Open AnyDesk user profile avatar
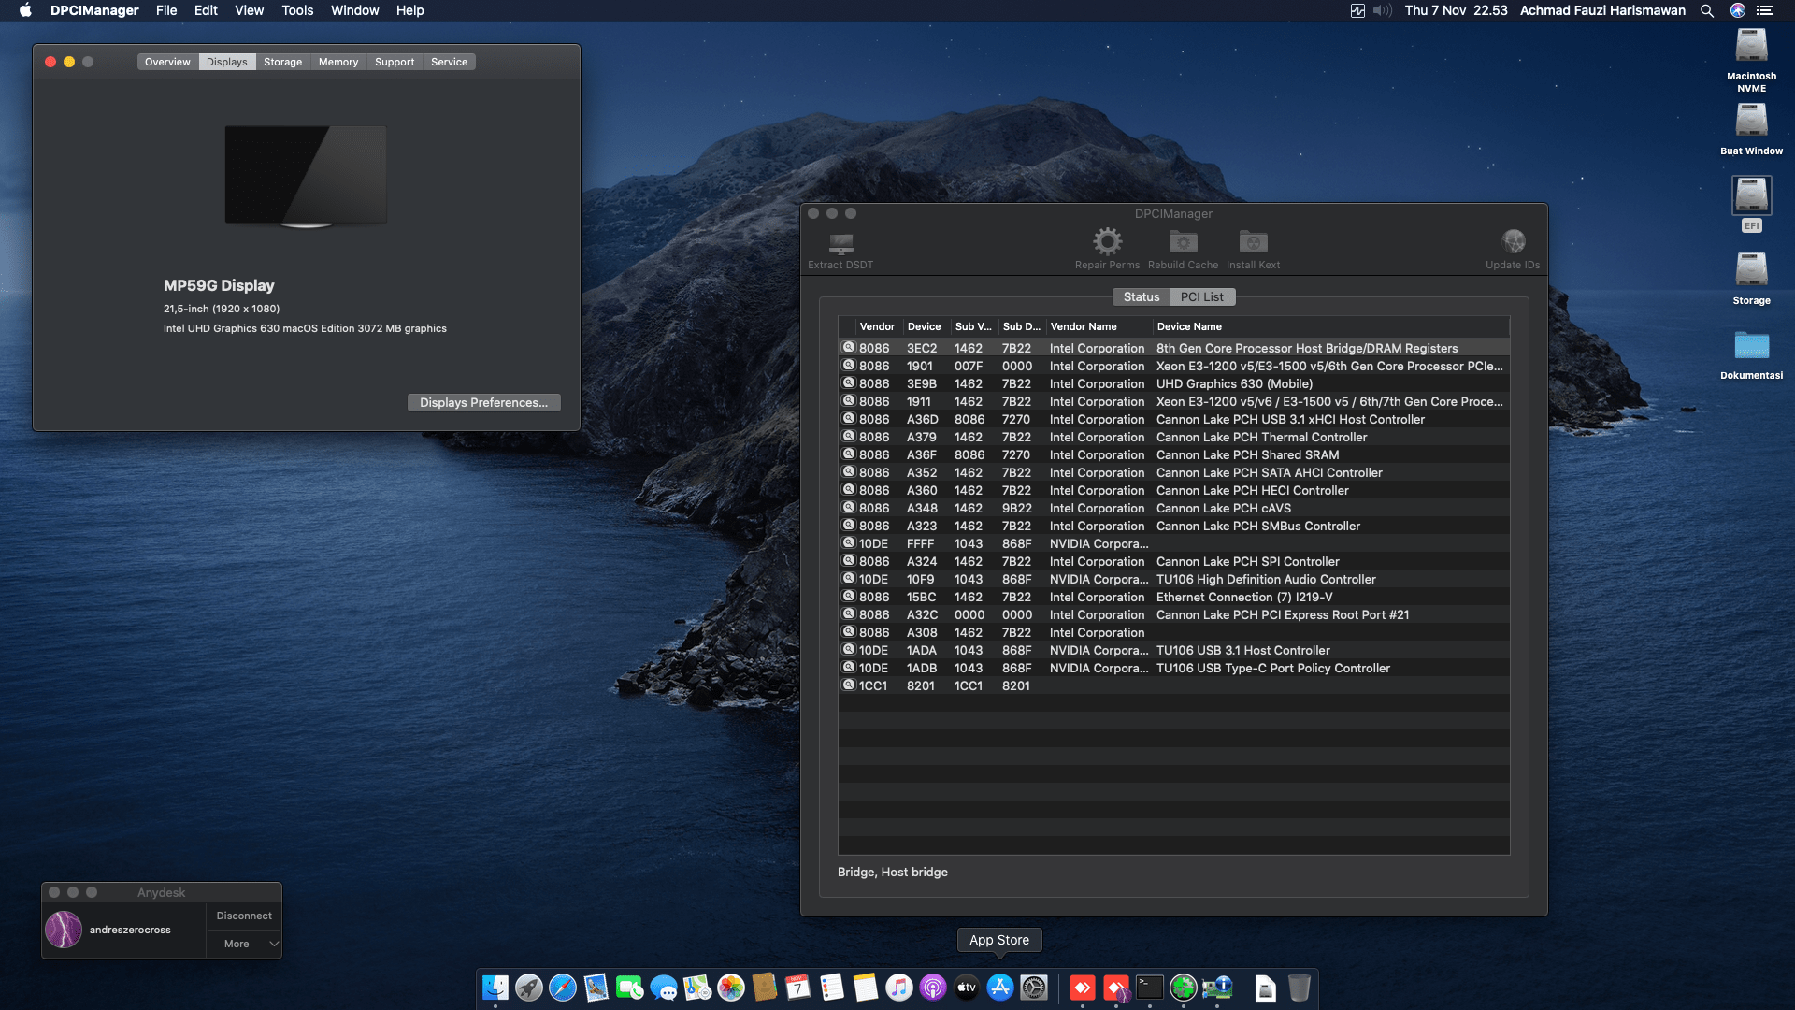The height and width of the screenshot is (1010, 1795). pos(63,929)
